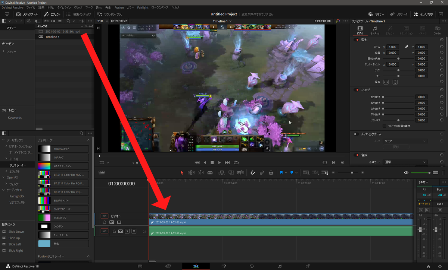This screenshot has width=448, height=270.
Task: Stop playback in viewer
Action: click(x=212, y=163)
